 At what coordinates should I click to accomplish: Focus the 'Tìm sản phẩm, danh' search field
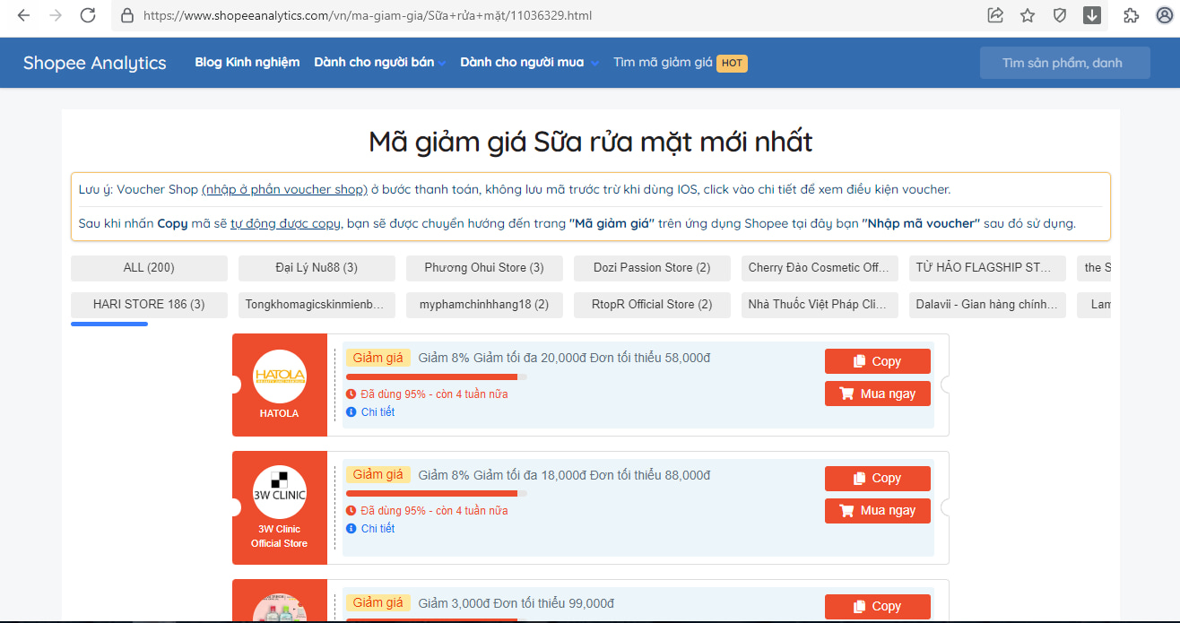1064,63
